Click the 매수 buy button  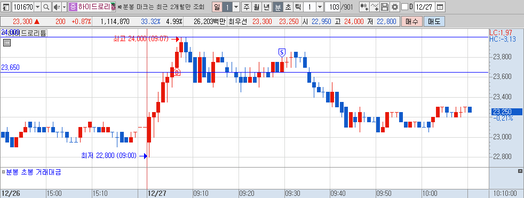pos(412,22)
